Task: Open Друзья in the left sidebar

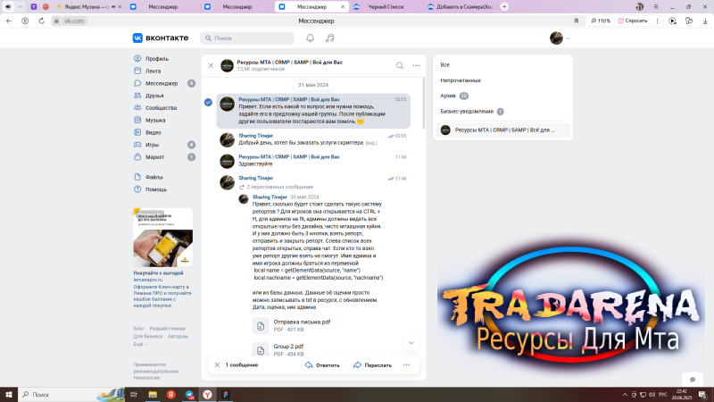Action: pyautogui.click(x=154, y=95)
